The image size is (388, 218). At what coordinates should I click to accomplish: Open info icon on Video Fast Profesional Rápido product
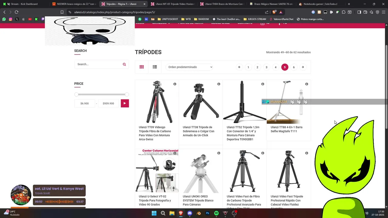306,153
